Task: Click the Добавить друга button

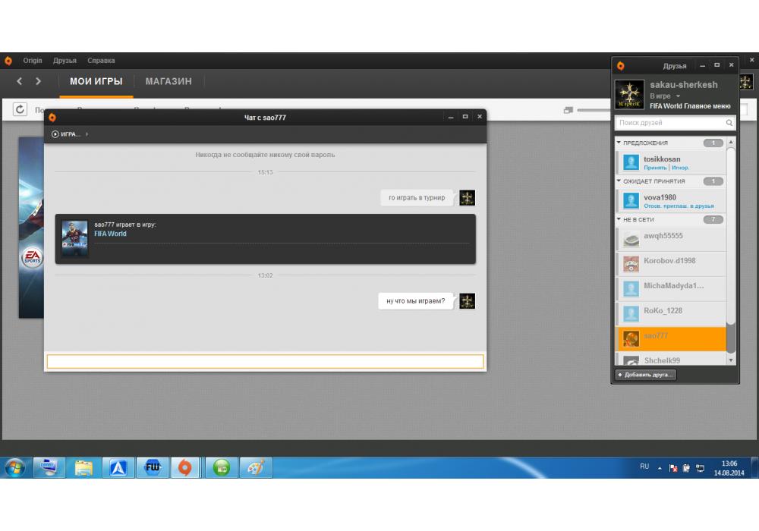Action: 646,375
